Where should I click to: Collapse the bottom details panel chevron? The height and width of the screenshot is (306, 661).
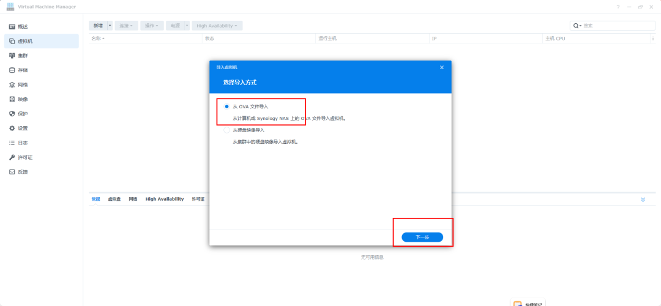coord(643,200)
